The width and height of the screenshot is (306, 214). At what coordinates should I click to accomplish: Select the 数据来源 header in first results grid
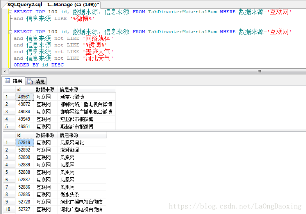point(46,89)
